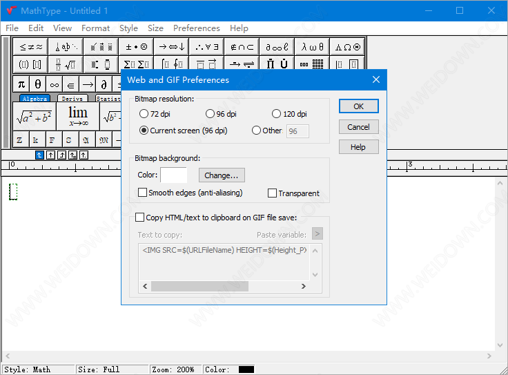Click the dialog's Help button
Image resolution: width=508 pixels, height=375 pixels.
[359, 147]
